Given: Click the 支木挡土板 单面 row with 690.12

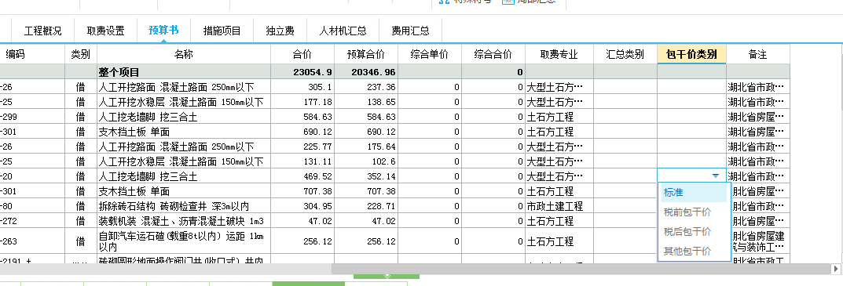Looking at the screenshot, I should tap(184, 132).
